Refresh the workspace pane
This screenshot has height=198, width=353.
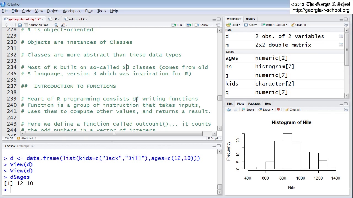point(346,25)
